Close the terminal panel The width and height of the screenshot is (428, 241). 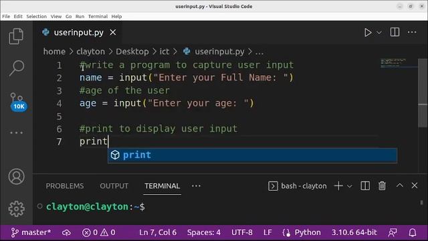(x=415, y=185)
